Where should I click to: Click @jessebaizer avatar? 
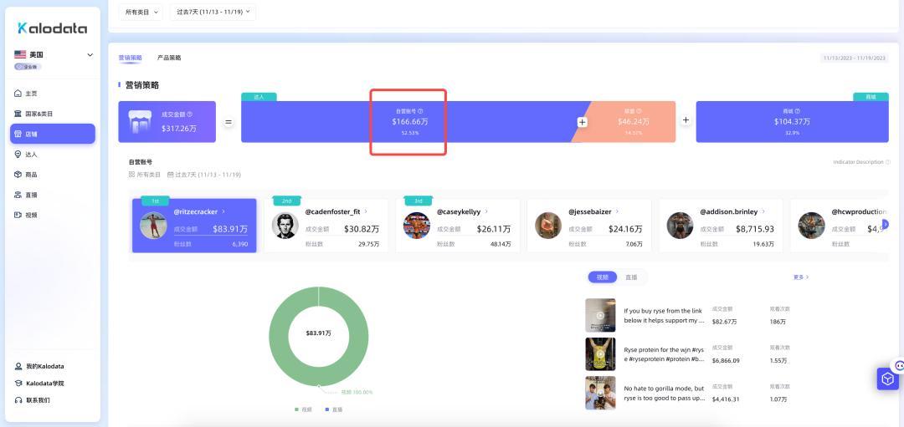pyautogui.click(x=548, y=226)
